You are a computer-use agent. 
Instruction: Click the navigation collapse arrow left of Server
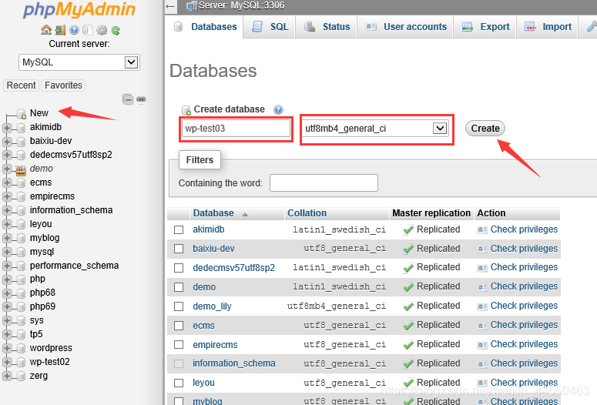pyautogui.click(x=170, y=5)
